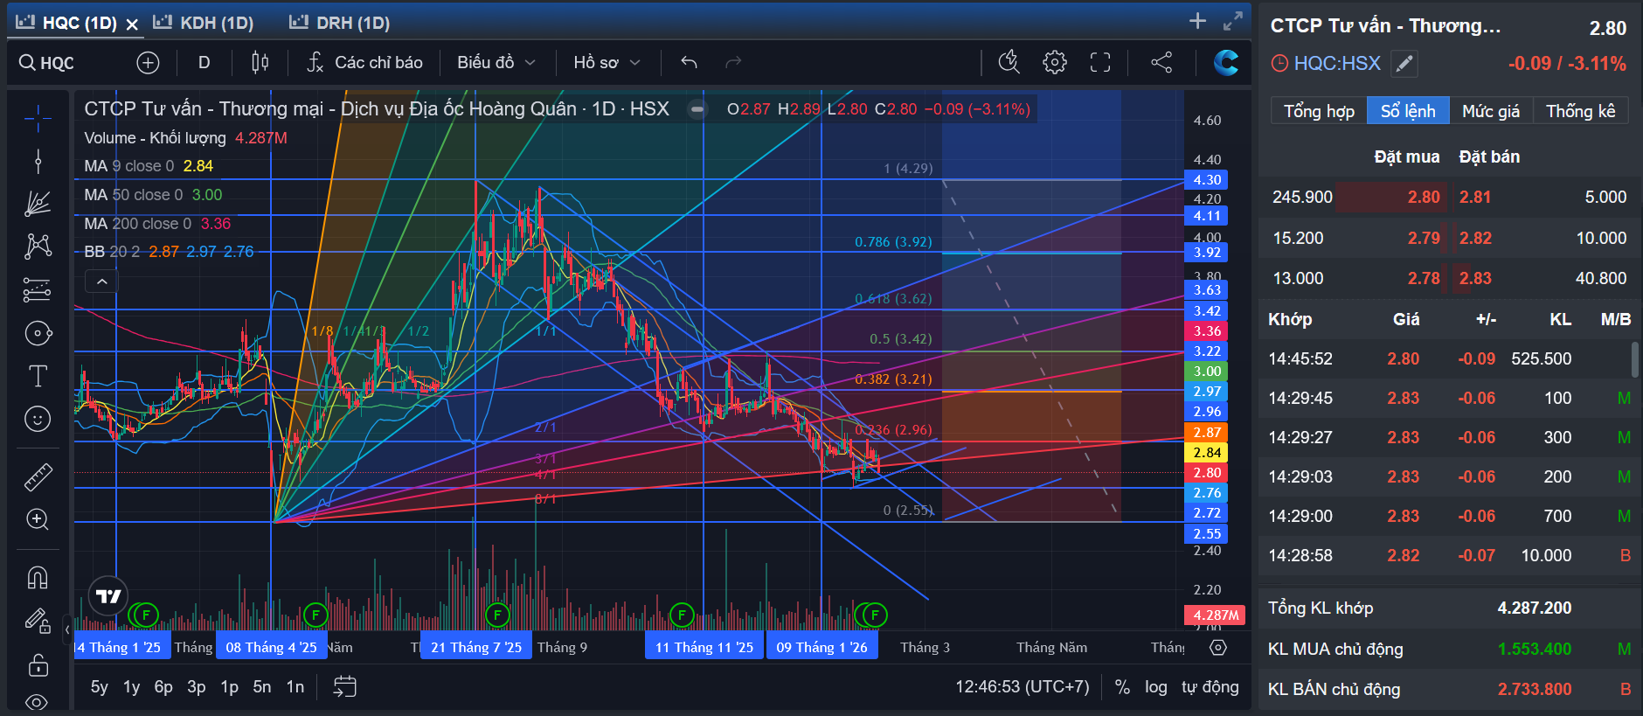1643x716 pixels.
Task: Click the matched-orders list scrollbar
Action: point(1634,359)
